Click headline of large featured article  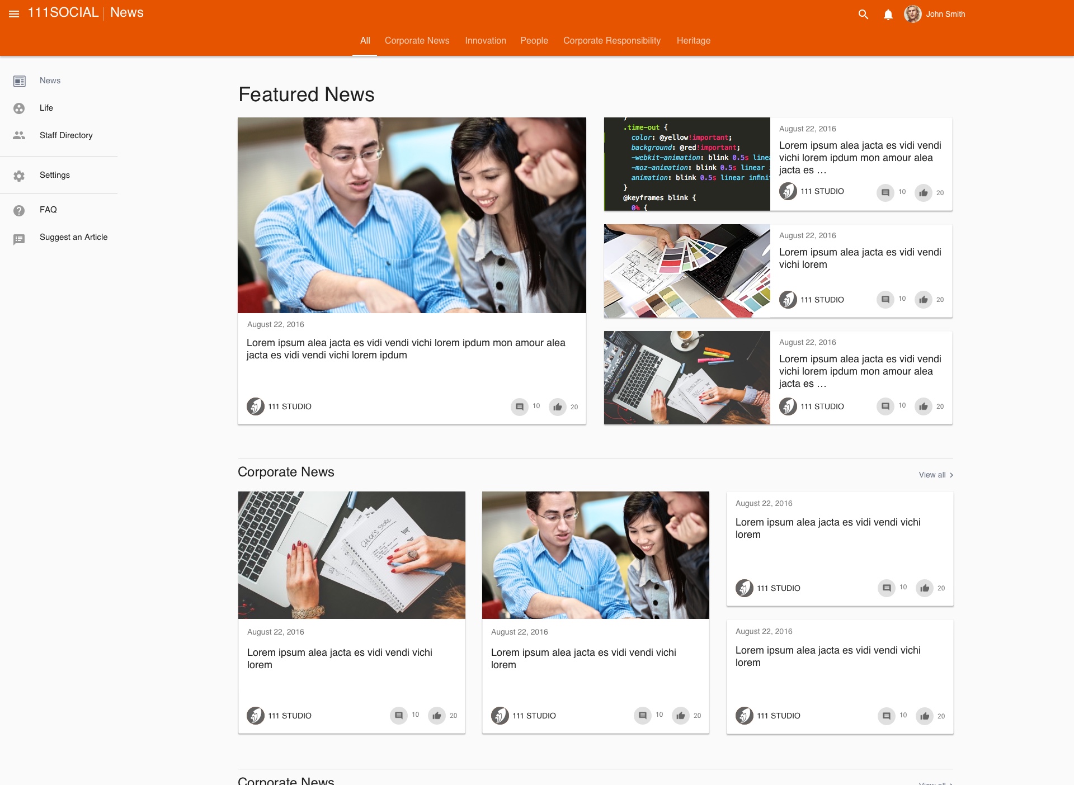(x=406, y=349)
